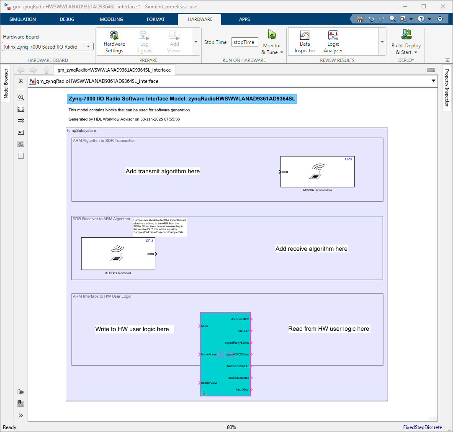Switch to the APPS tab
This screenshot has width=453, height=432.
point(245,19)
